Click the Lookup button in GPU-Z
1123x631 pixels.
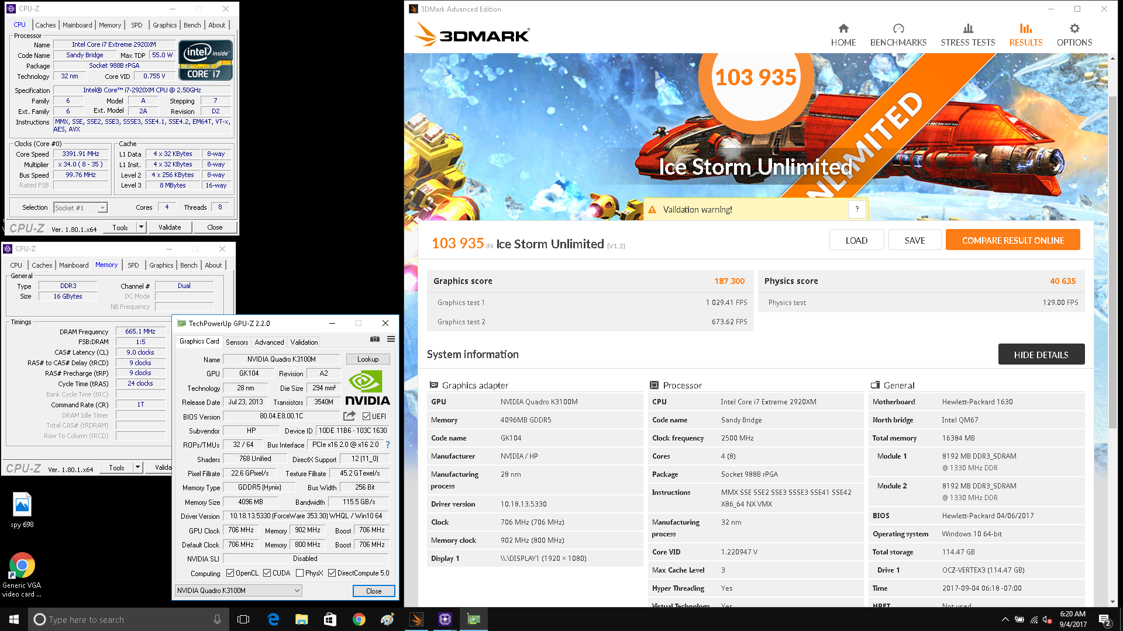[368, 359]
